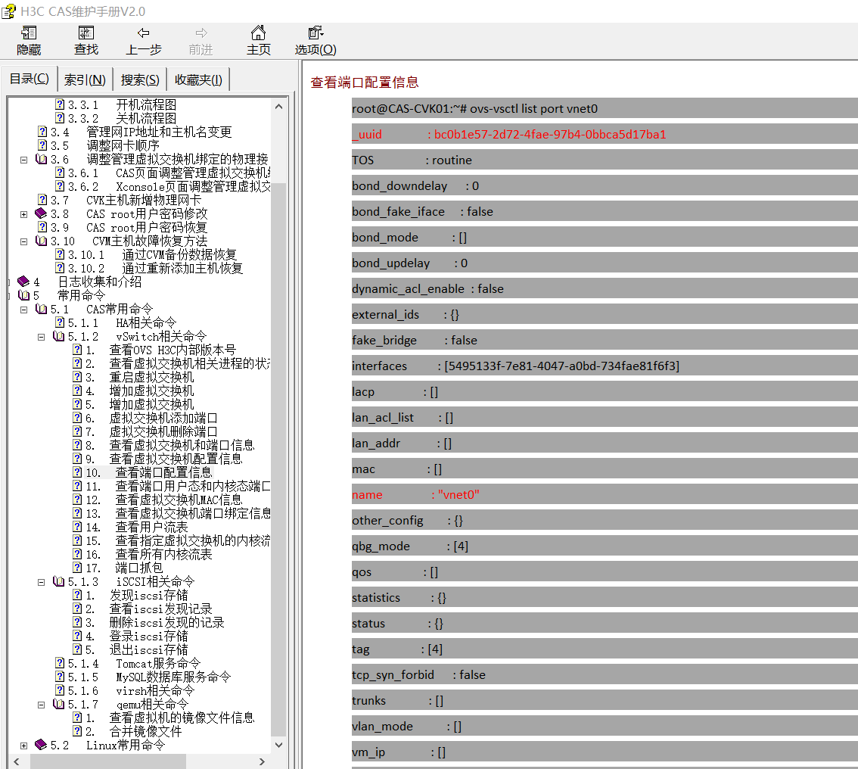Expand the 3.8 CAS root用户密码修改 node
Screen dimensions: 858x769
(x=23, y=214)
